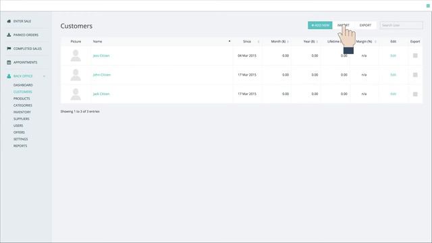
Task: Click the Name column sort arrow
Action: 230,41
